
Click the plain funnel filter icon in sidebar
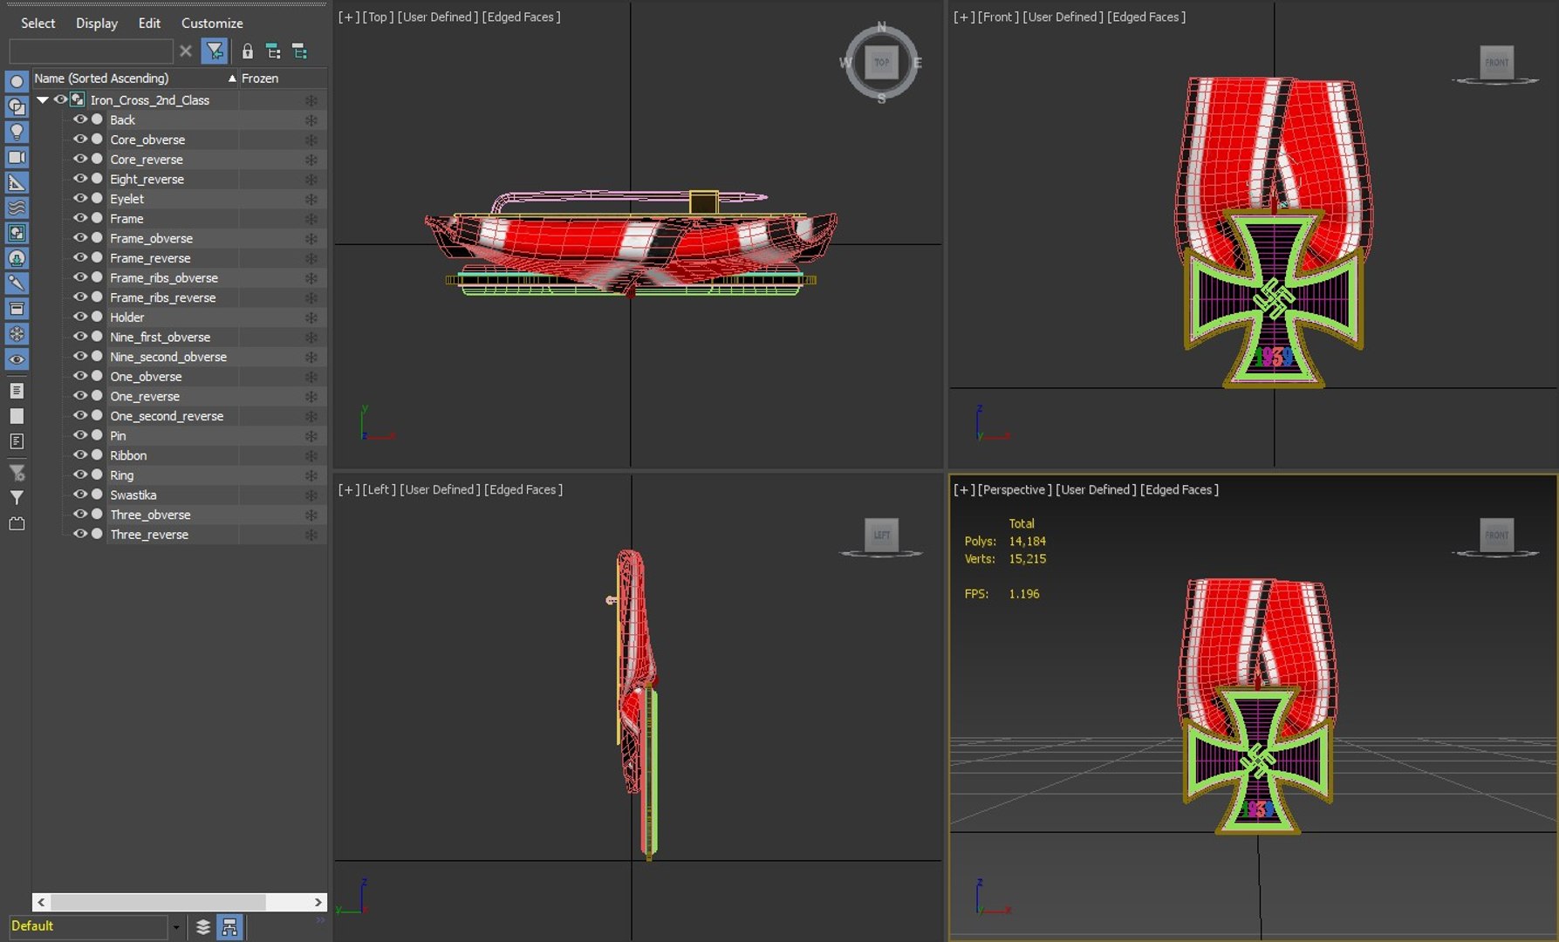(x=17, y=498)
